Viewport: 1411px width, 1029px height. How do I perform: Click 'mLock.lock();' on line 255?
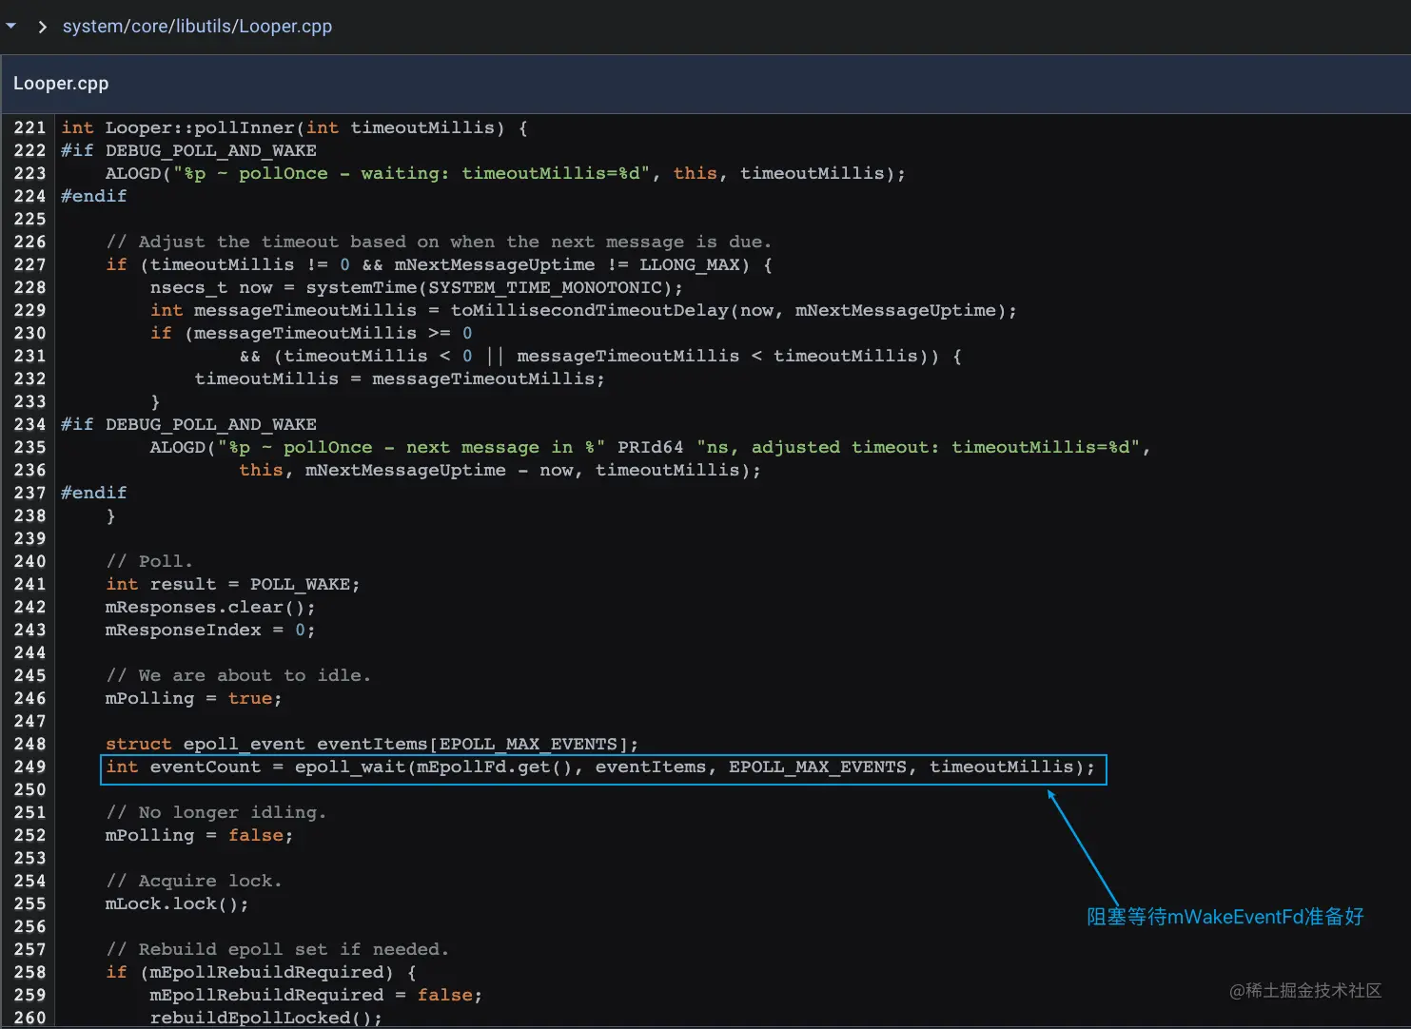[177, 903]
